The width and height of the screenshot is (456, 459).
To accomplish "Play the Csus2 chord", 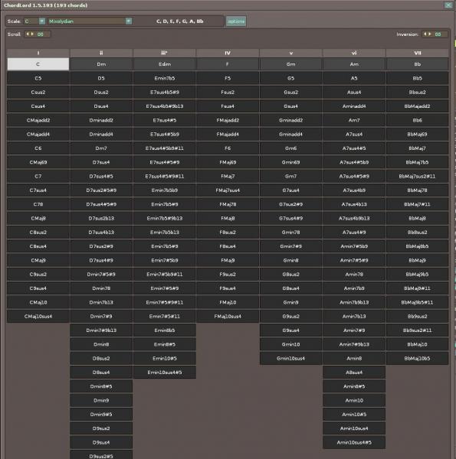I will 38,93.
